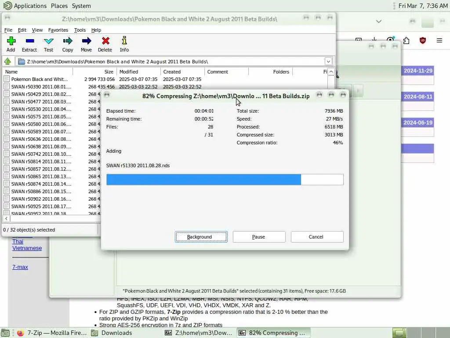Open the Applications menu
450x338 pixels.
pyautogui.click(x=30, y=6)
